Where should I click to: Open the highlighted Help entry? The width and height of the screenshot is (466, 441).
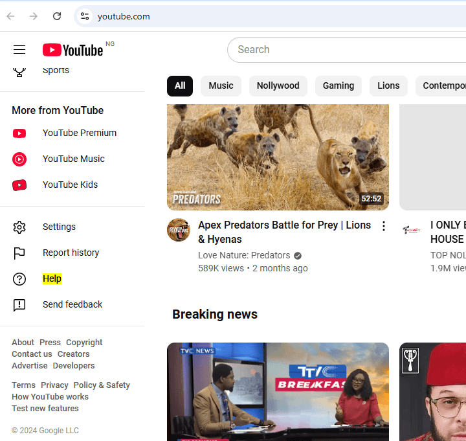tap(72, 279)
